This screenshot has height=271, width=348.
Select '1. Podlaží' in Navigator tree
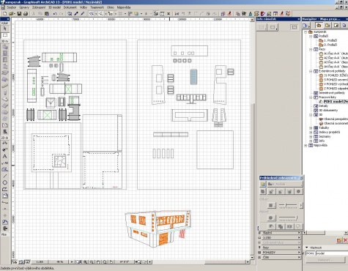click(330, 40)
